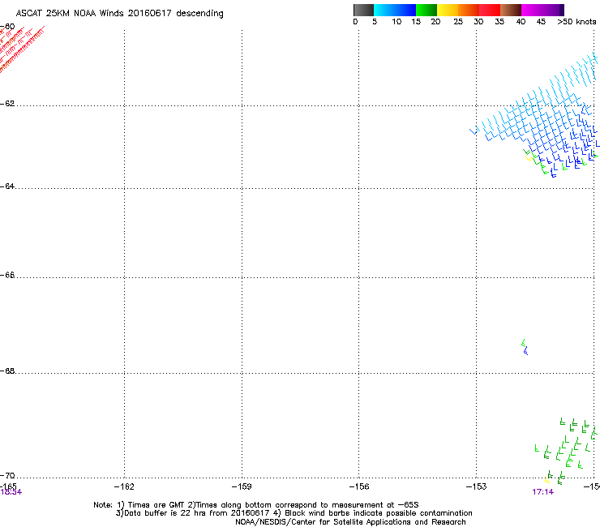Click the -162 longitude axis label

pos(124,486)
